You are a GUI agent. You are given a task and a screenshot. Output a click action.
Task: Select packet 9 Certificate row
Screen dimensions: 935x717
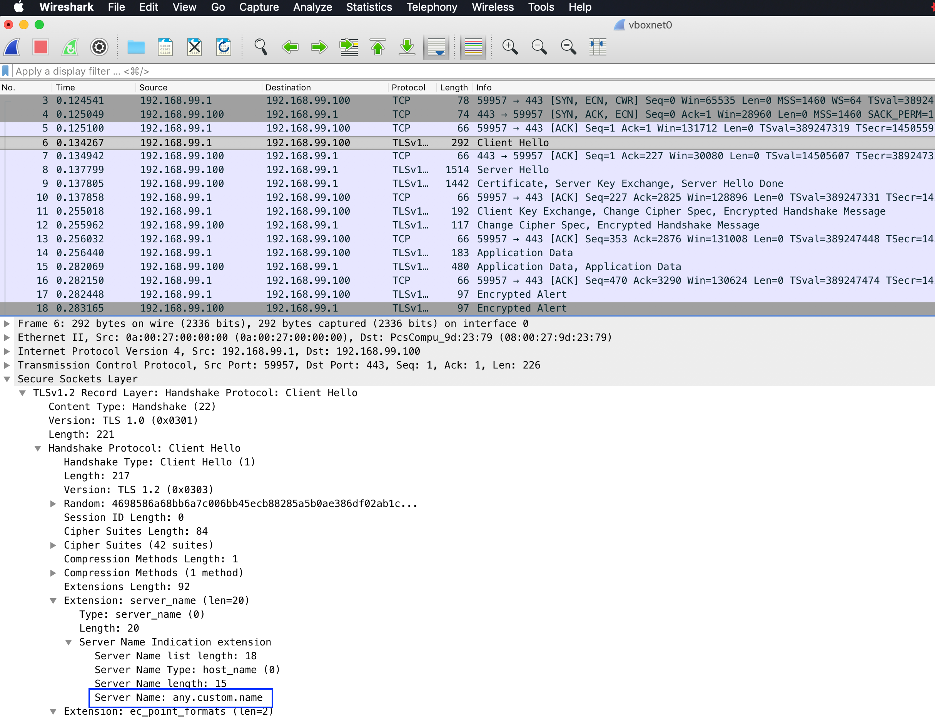pos(468,183)
